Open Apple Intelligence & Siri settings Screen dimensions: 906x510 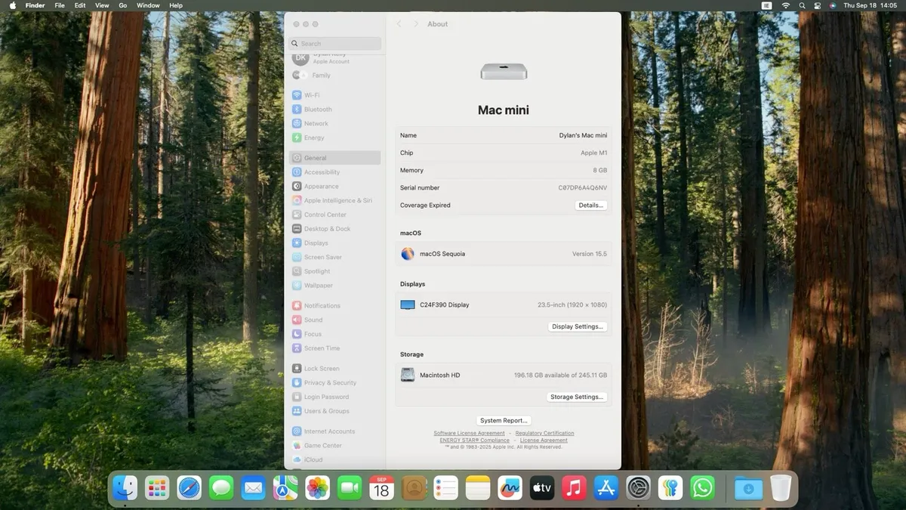tap(334, 201)
